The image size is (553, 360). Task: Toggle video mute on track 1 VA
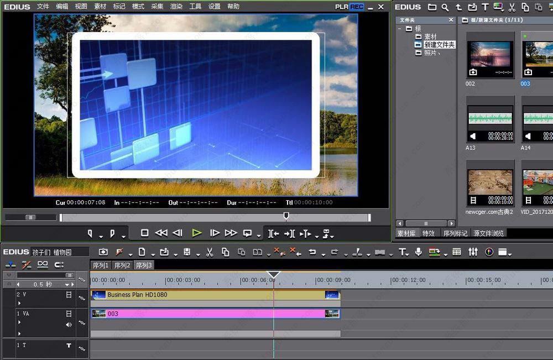point(69,314)
